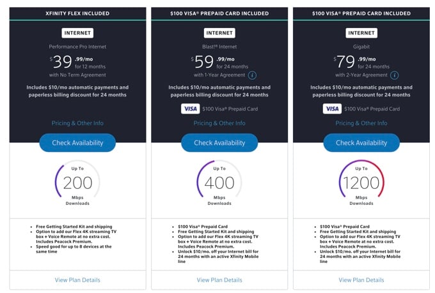Viewport: 435px width, 293px height.
Task: Open Pricing & Other Info for $59.99 plan
Action: (219, 123)
